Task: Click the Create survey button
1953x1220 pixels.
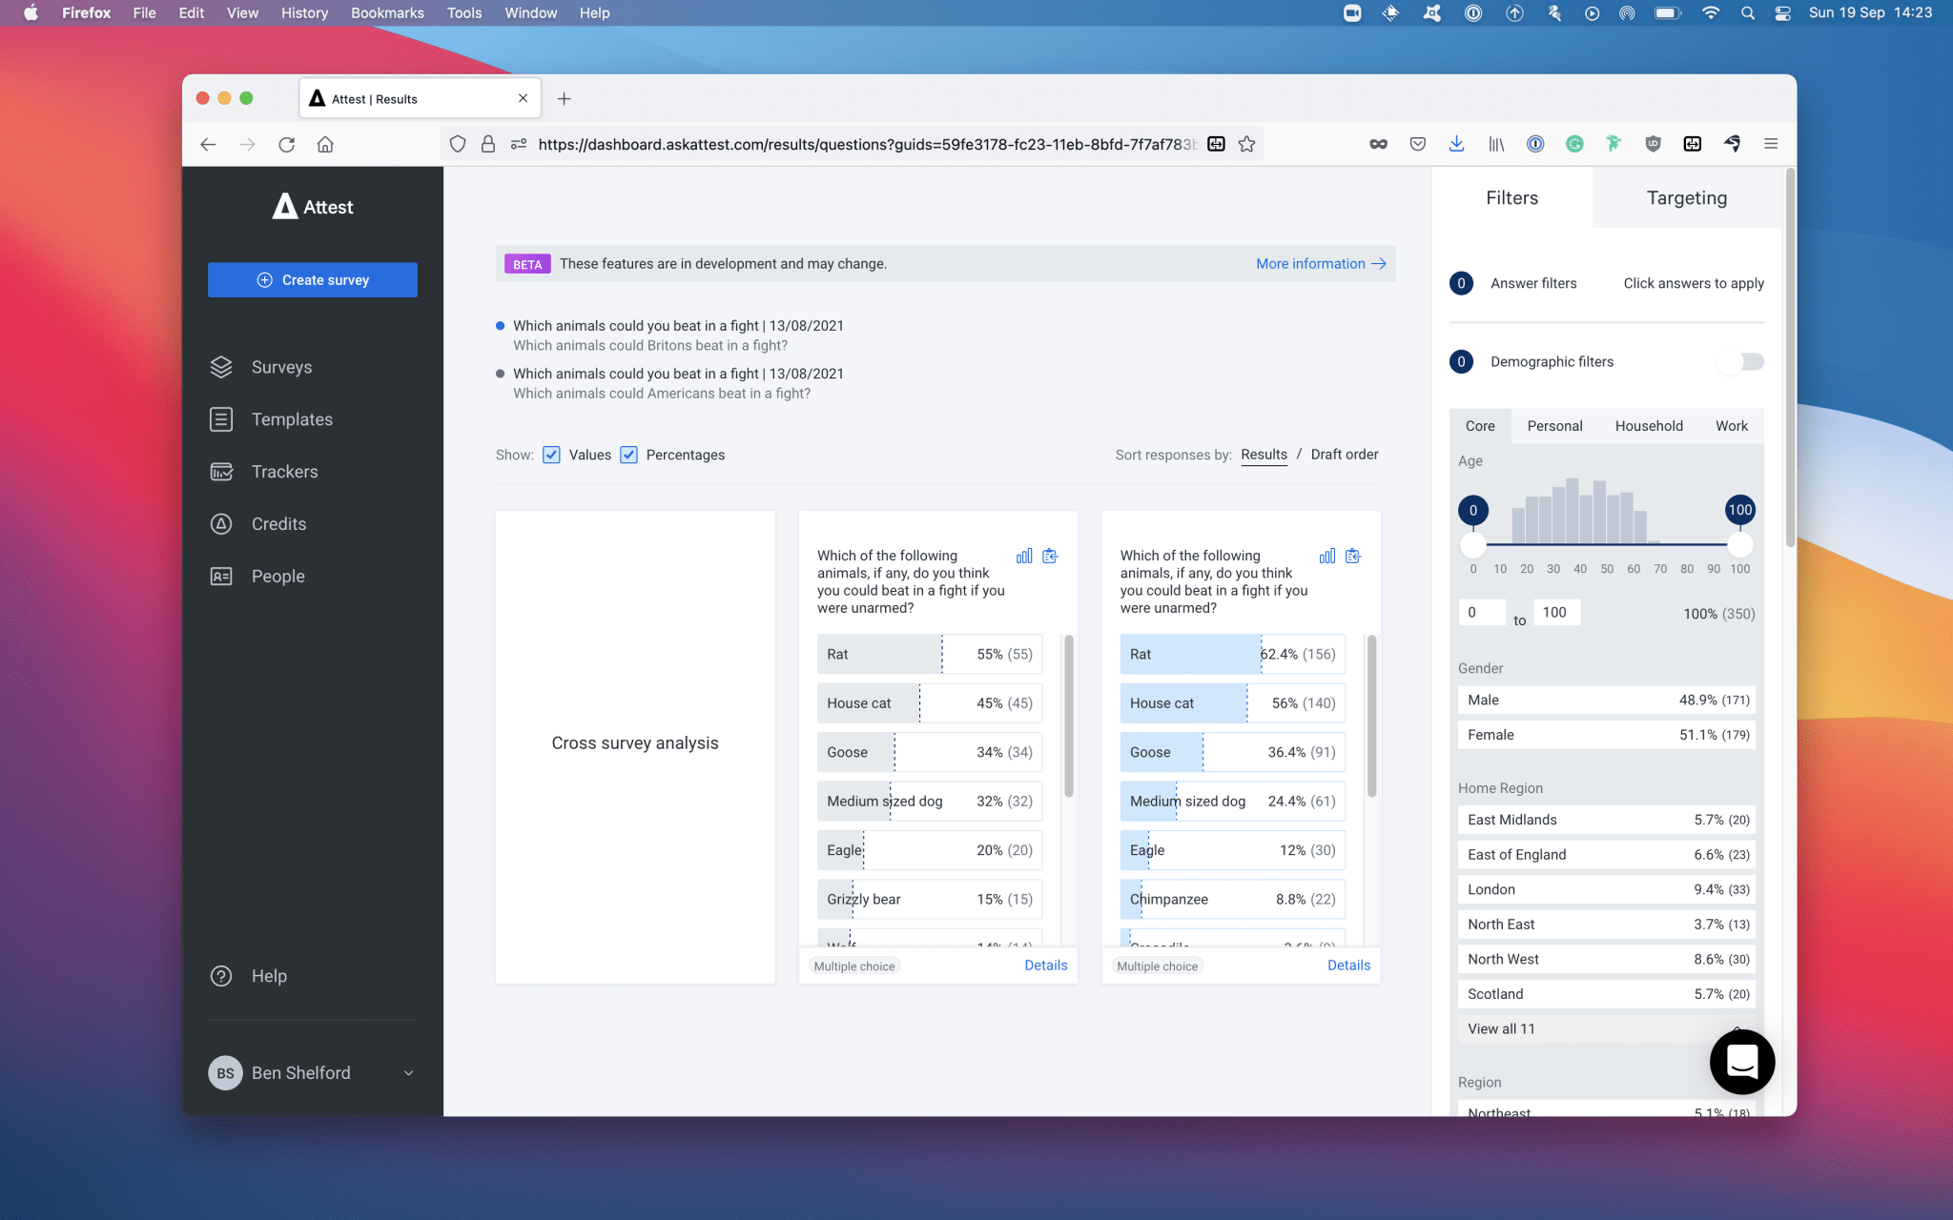Action: tap(313, 280)
